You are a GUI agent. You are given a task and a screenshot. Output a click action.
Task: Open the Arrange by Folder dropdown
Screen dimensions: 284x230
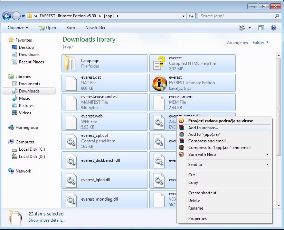coord(261,43)
